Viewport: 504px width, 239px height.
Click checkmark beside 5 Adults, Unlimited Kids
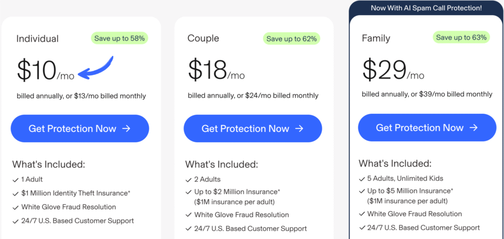pos(362,179)
